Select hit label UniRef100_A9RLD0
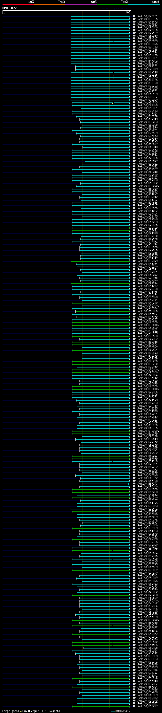Screen dimensions: 162x713 145,80
